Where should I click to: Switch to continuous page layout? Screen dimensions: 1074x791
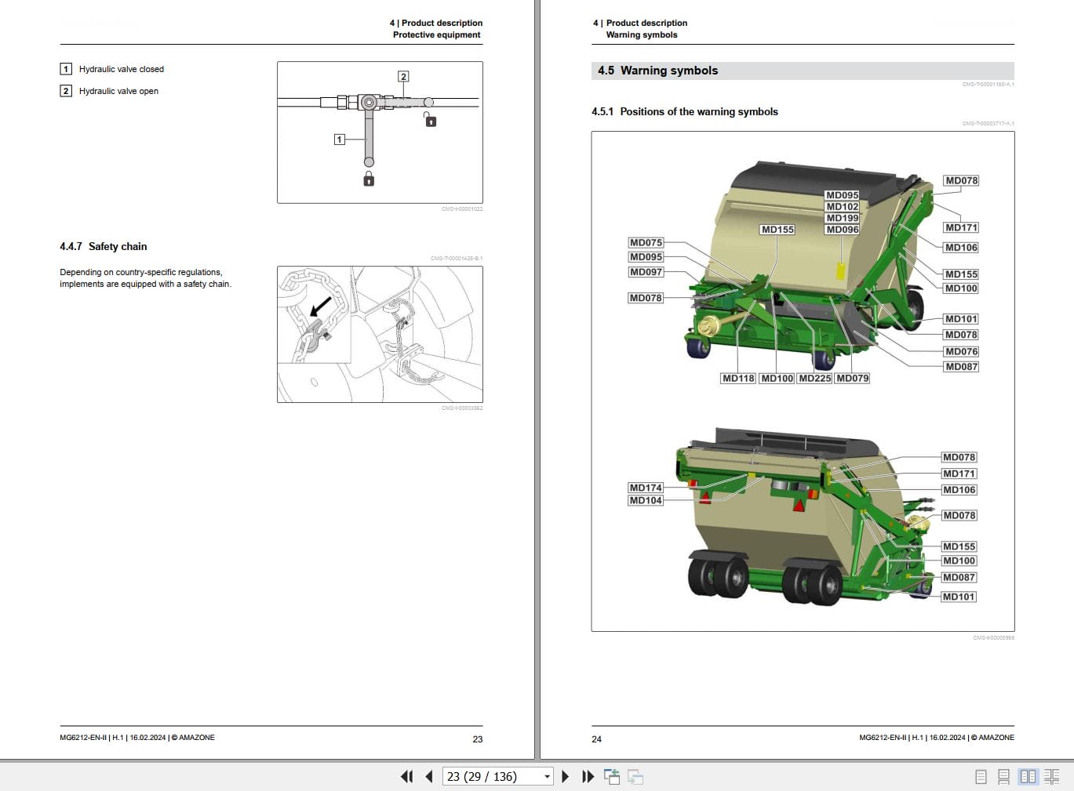click(1003, 777)
